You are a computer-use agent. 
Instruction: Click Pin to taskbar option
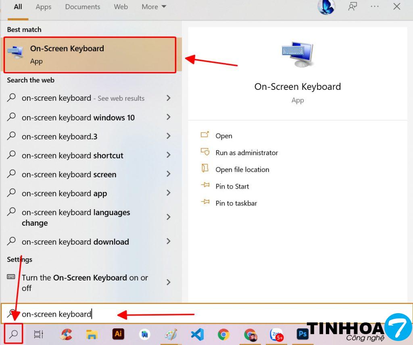(x=236, y=203)
